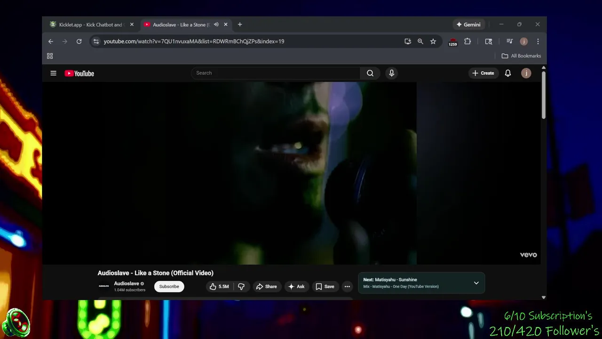
Task: Open the Extensions puzzle icon
Action: 467,41
